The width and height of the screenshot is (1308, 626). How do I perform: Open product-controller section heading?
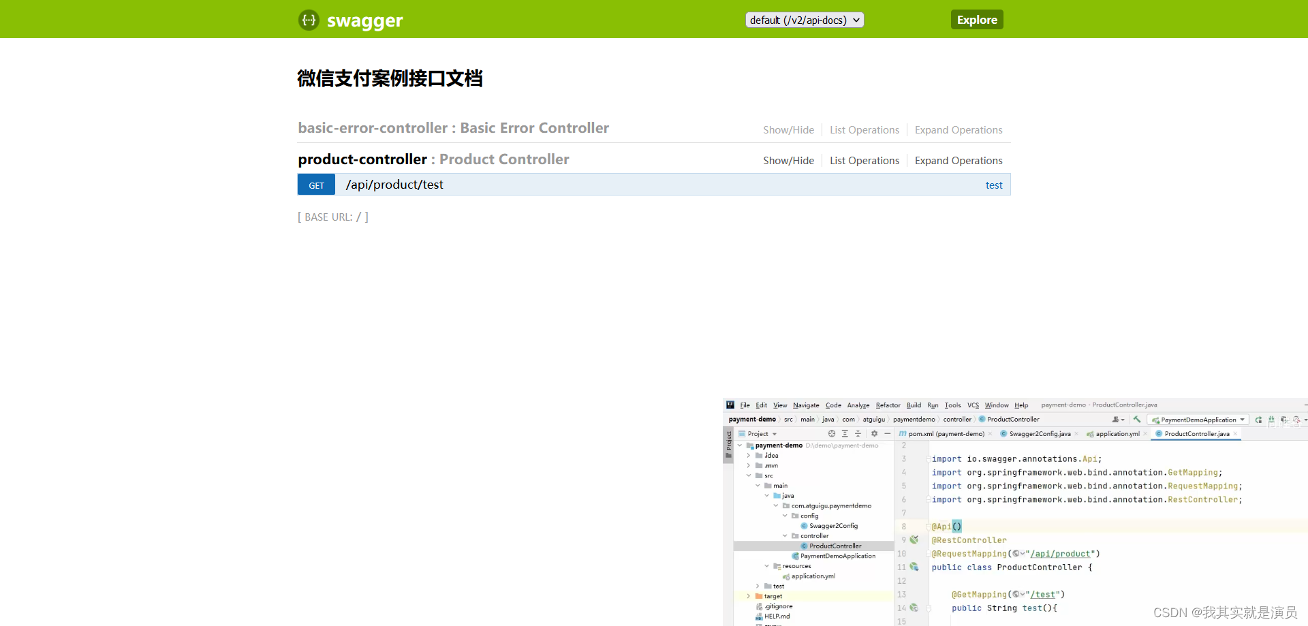coord(433,159)
